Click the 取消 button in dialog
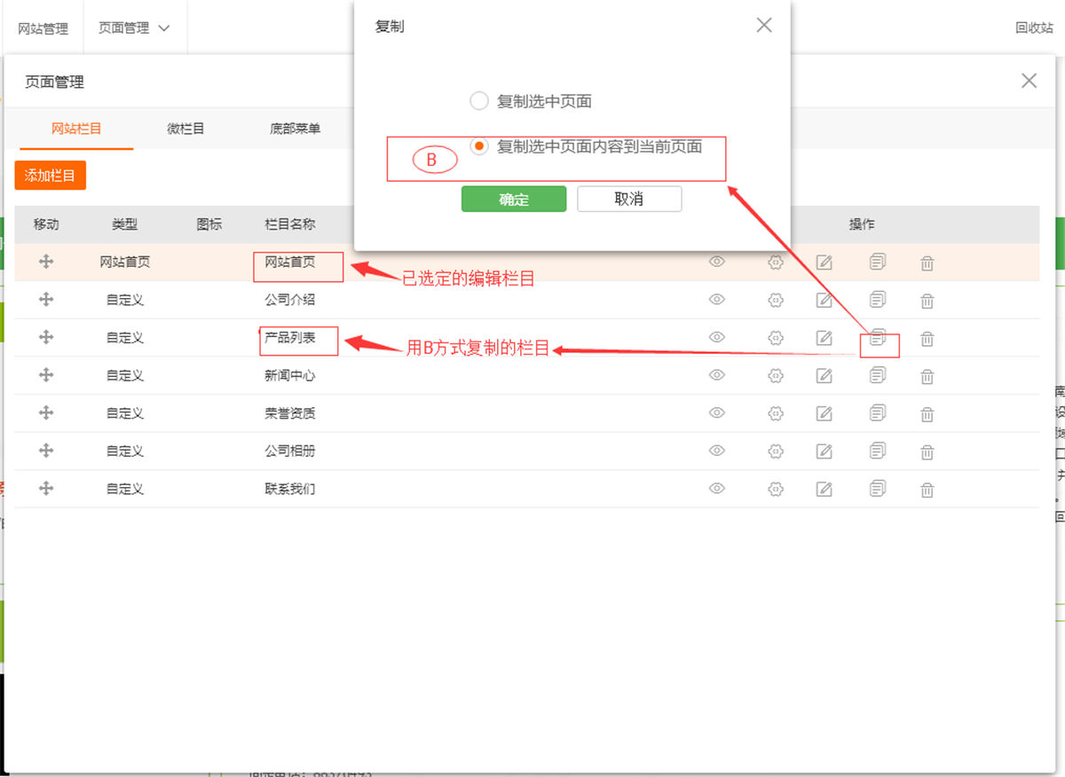Image resolution: width=1065 pixels, height=777 pixels. click(x=629, y=199)
